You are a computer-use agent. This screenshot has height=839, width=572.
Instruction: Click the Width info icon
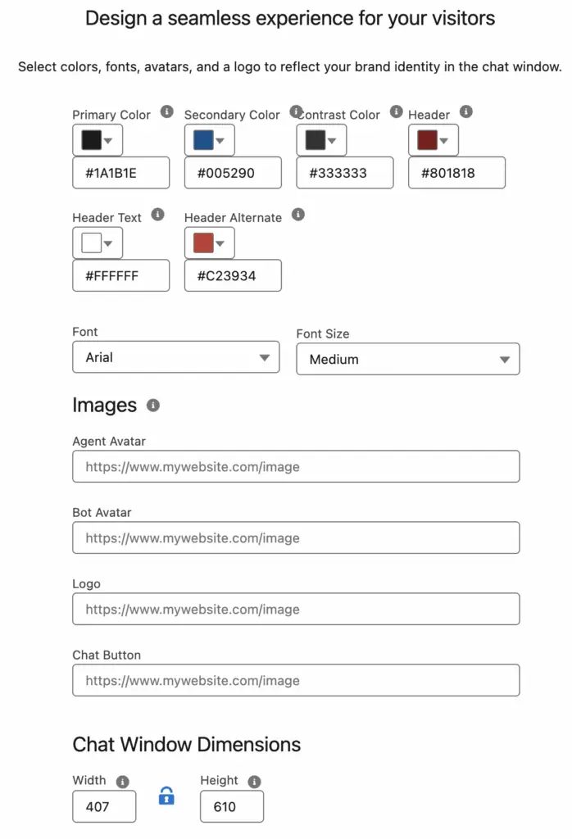pyautogui.click(x=123, y=782)
